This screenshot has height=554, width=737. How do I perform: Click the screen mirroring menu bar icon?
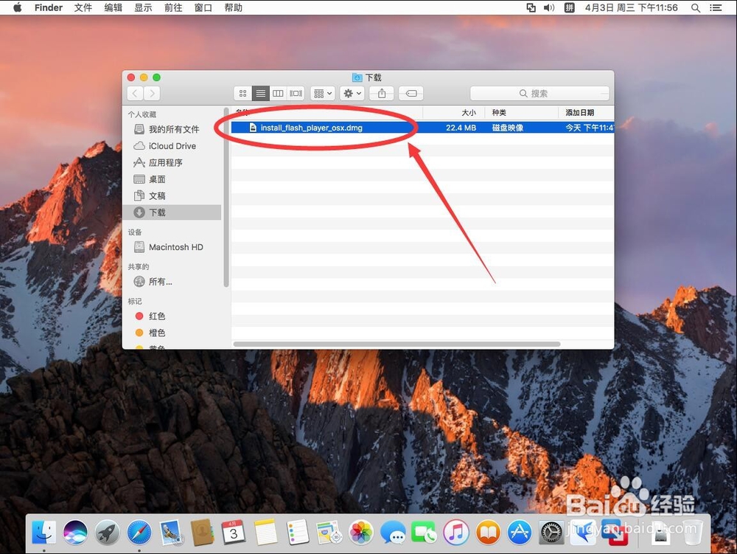tap(531, 7)
